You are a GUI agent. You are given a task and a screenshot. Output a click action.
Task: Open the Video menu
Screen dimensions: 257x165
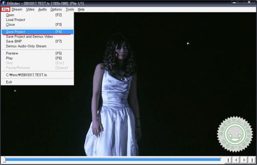[30, 10]
